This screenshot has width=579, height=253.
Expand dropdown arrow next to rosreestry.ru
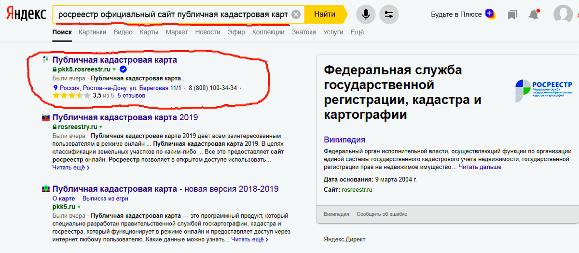click(x=101, y=127)
